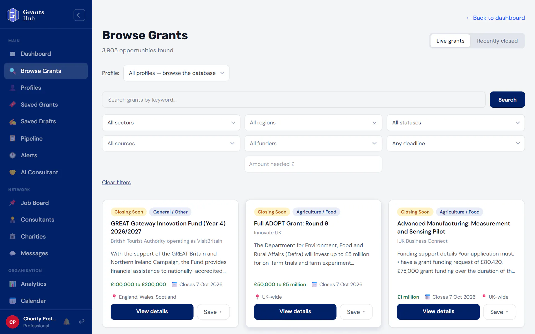
Task: Click the Analytics chart icon
Action: [13, 284]
